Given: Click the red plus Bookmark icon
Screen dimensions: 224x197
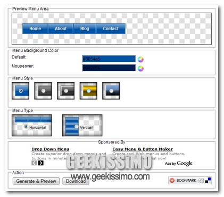Looking at the screenshot, I should coord(172,181).
